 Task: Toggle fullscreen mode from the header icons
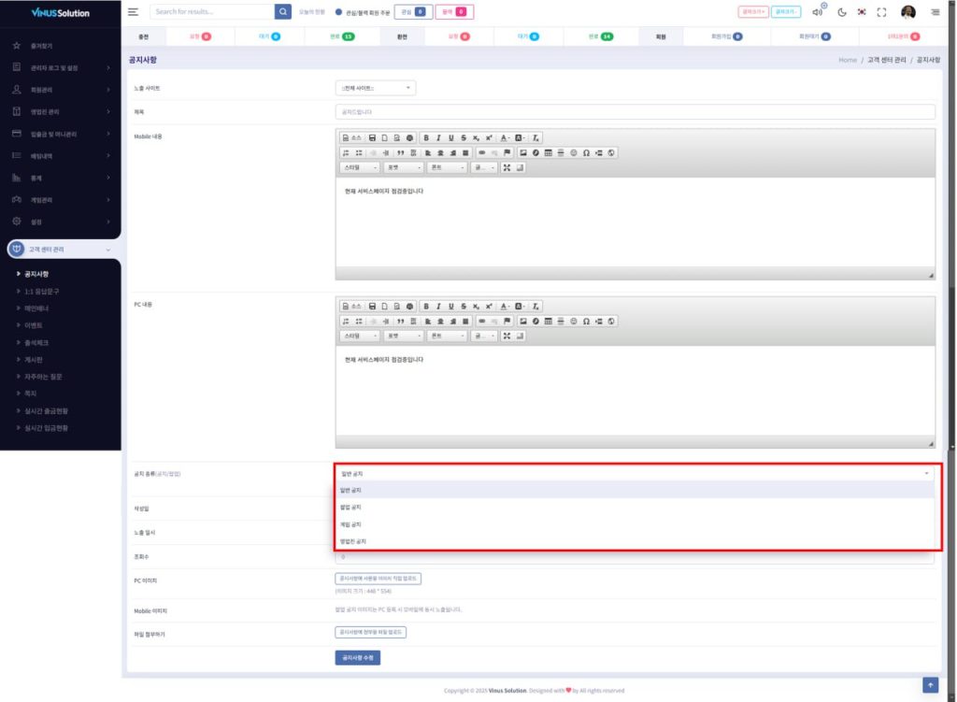(882, 12)
